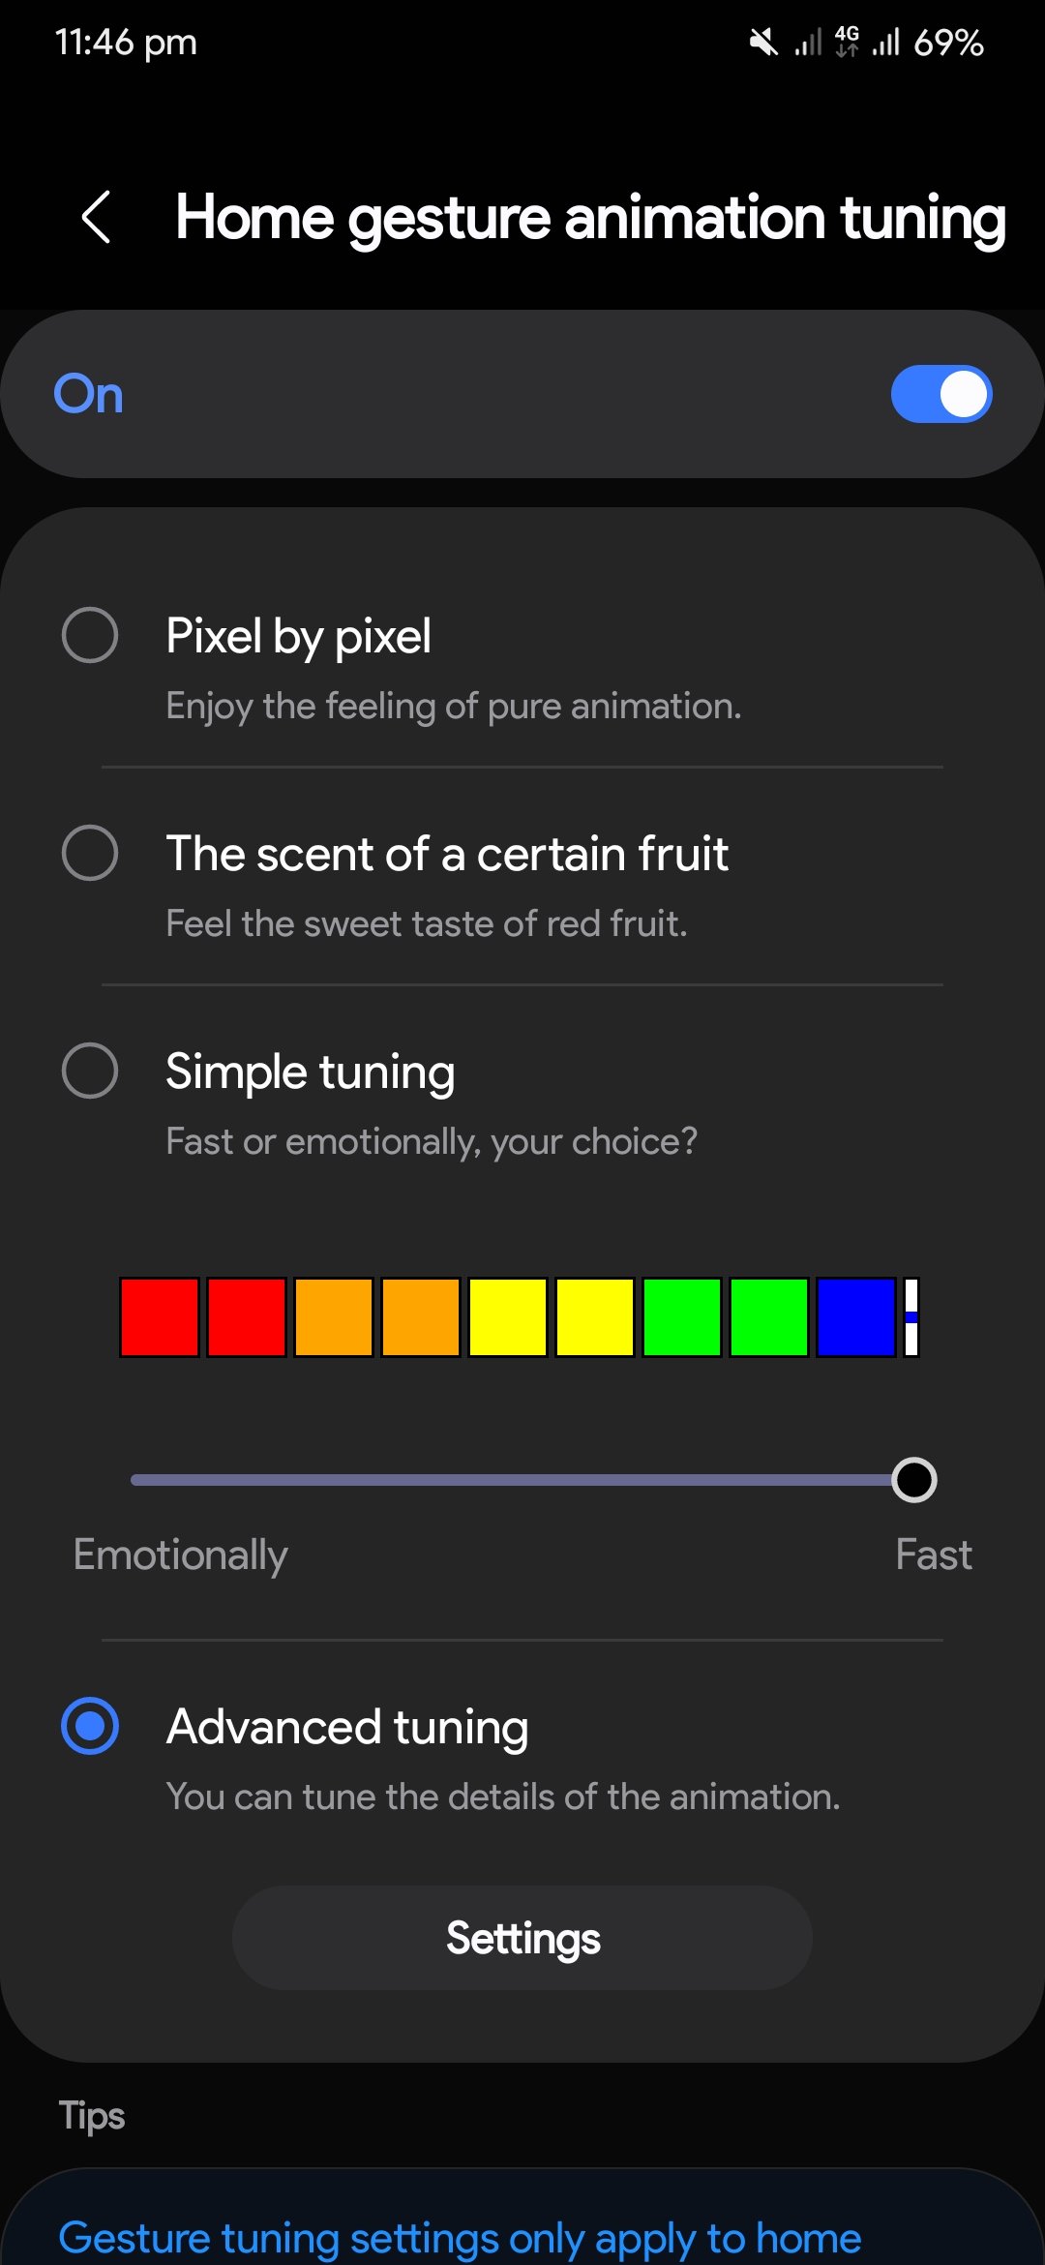Viewport: 1045px width, 2265px height.
Task: Tap the Advanced tuning radio button
Action: click(x=90, y=1726)
